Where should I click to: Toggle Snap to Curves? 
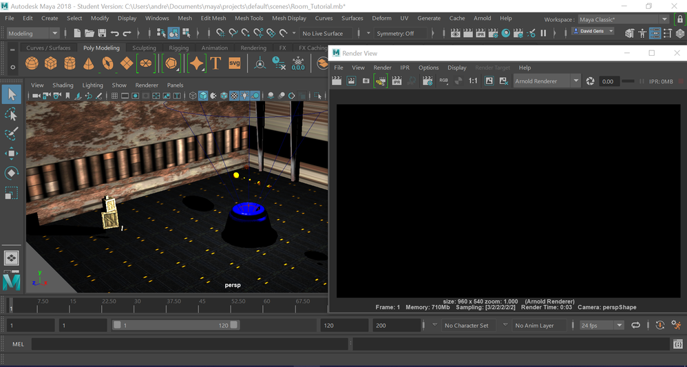(233, 33)
